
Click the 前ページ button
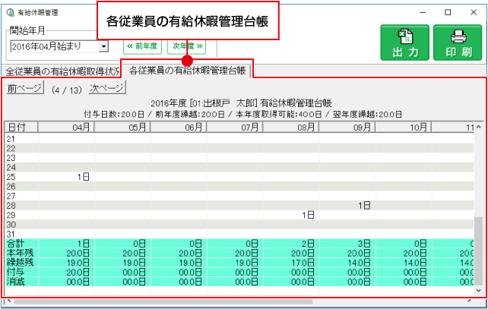click(x=24, y=88)
